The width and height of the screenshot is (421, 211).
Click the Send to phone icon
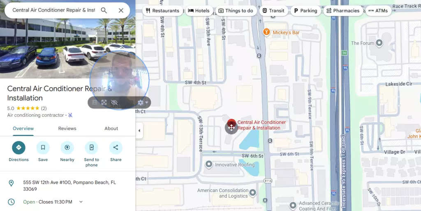91,148
